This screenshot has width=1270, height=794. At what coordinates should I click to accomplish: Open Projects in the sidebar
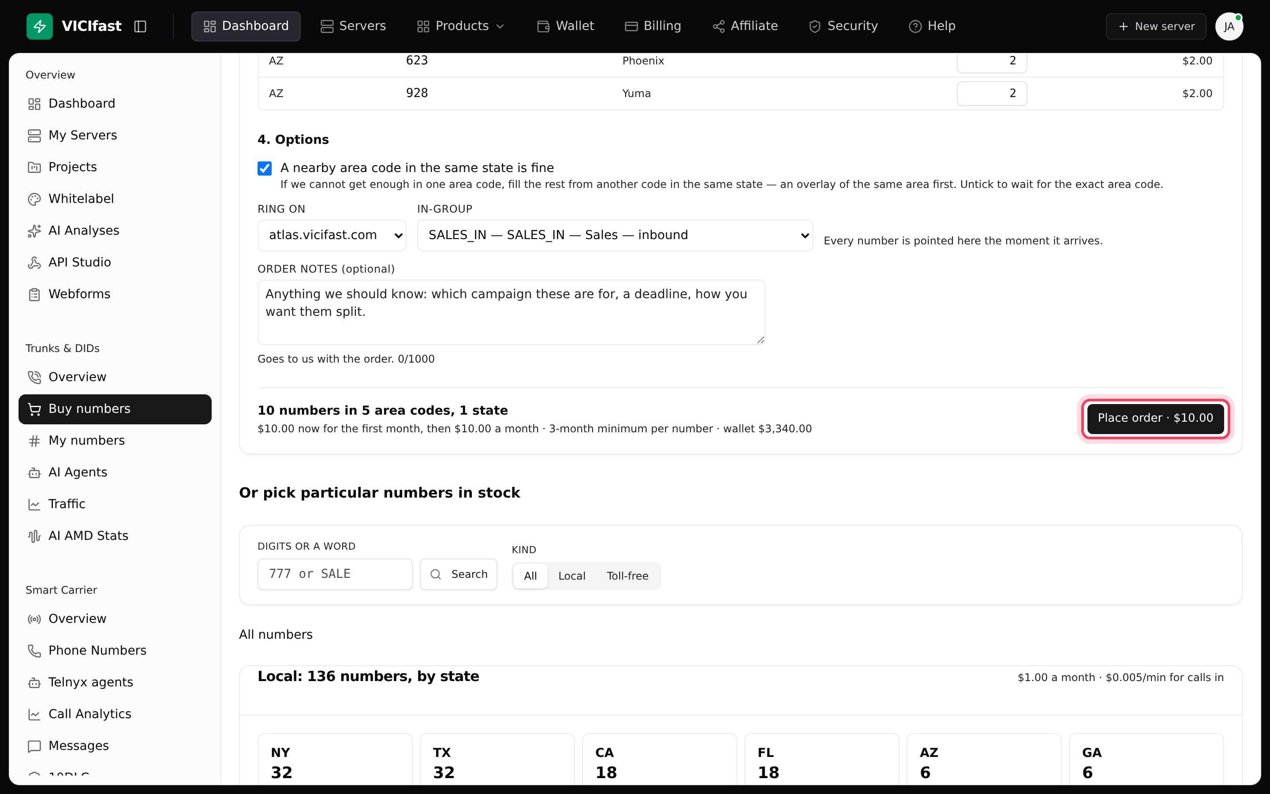point(115,167)
